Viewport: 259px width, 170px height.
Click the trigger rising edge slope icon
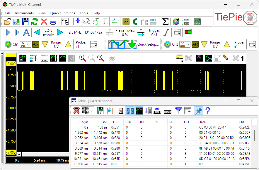(x=166, y=32)
